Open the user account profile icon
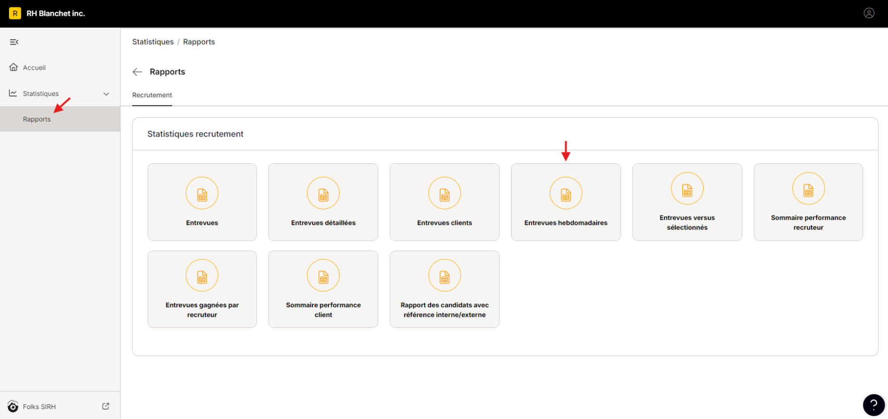This screenshot has width=888, height=419. 869,13
